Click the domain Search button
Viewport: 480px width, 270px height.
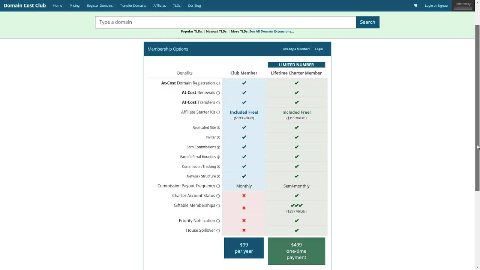(367, 22)
